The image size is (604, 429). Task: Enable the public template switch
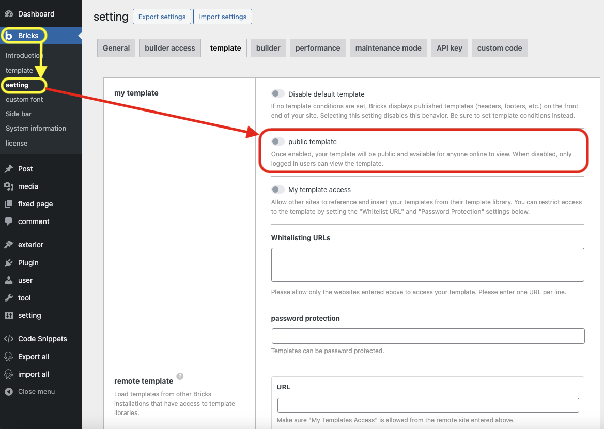pyautogui.click(x=278, y=141)
